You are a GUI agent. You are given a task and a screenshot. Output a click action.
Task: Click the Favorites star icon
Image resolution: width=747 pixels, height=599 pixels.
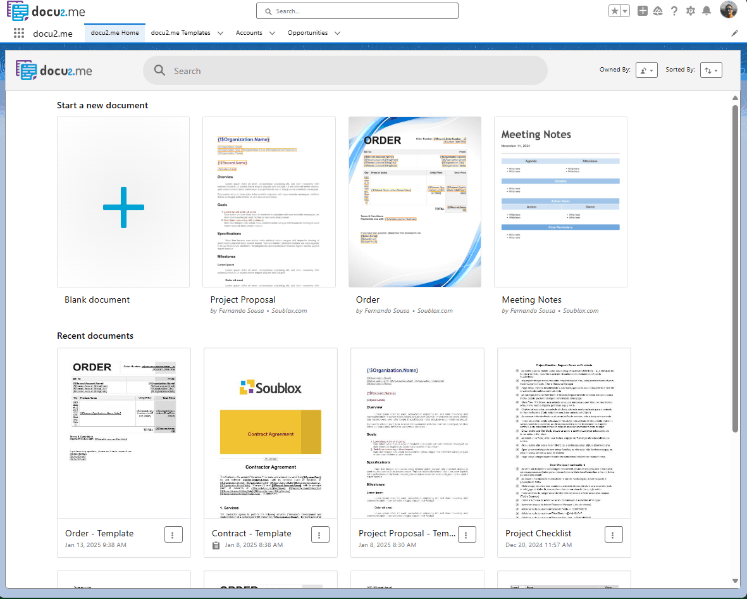[x=615, y=11]
